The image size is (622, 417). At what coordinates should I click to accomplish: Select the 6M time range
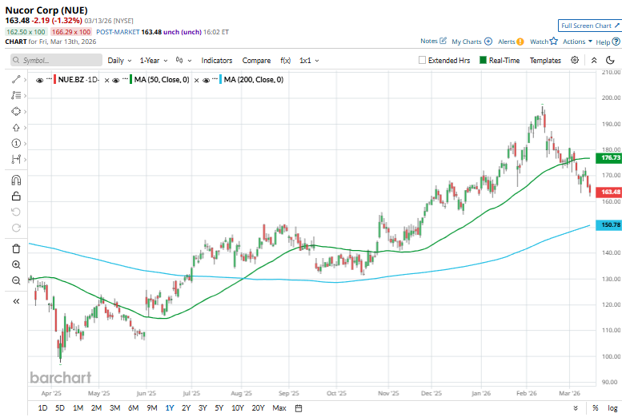(133, 408)
